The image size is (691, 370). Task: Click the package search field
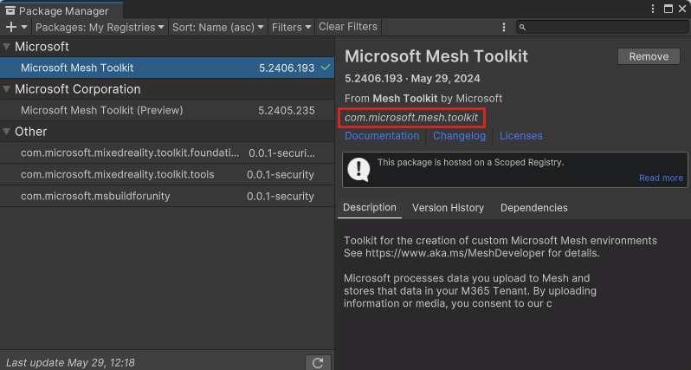606,27
